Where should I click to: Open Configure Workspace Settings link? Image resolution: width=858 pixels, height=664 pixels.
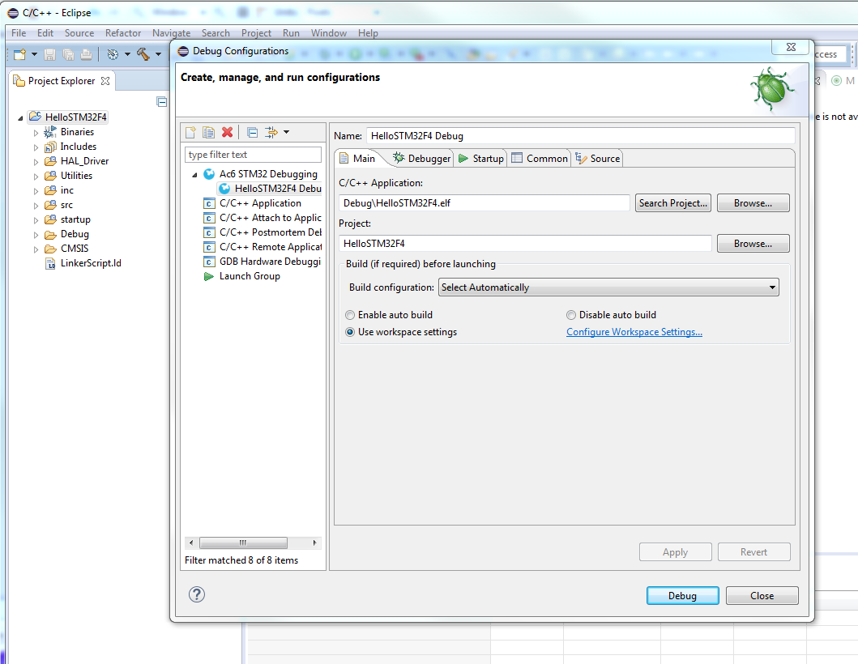pyautogui.click(x=634, y=332)
